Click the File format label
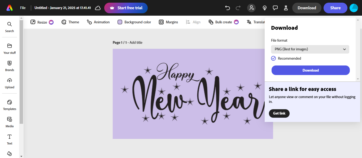 point(279,40)
